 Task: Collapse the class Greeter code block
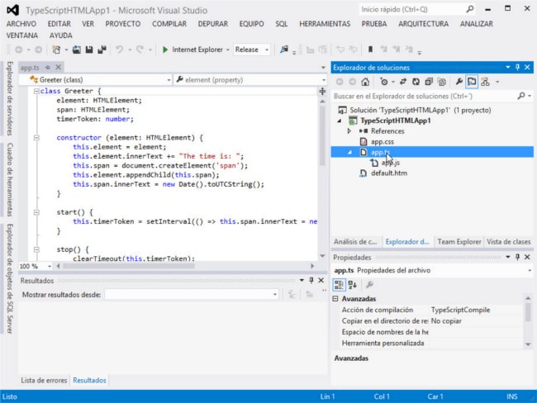[x=36, y=91]
